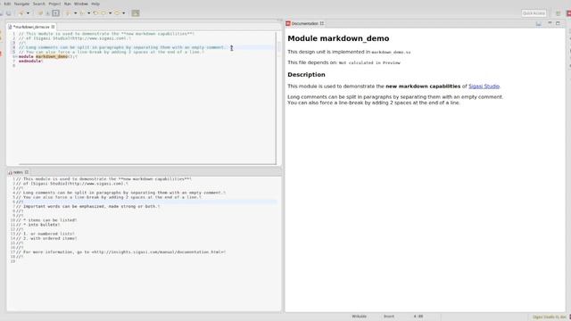
Task: Click the Writable status bar entry
Action: [359, 317]
